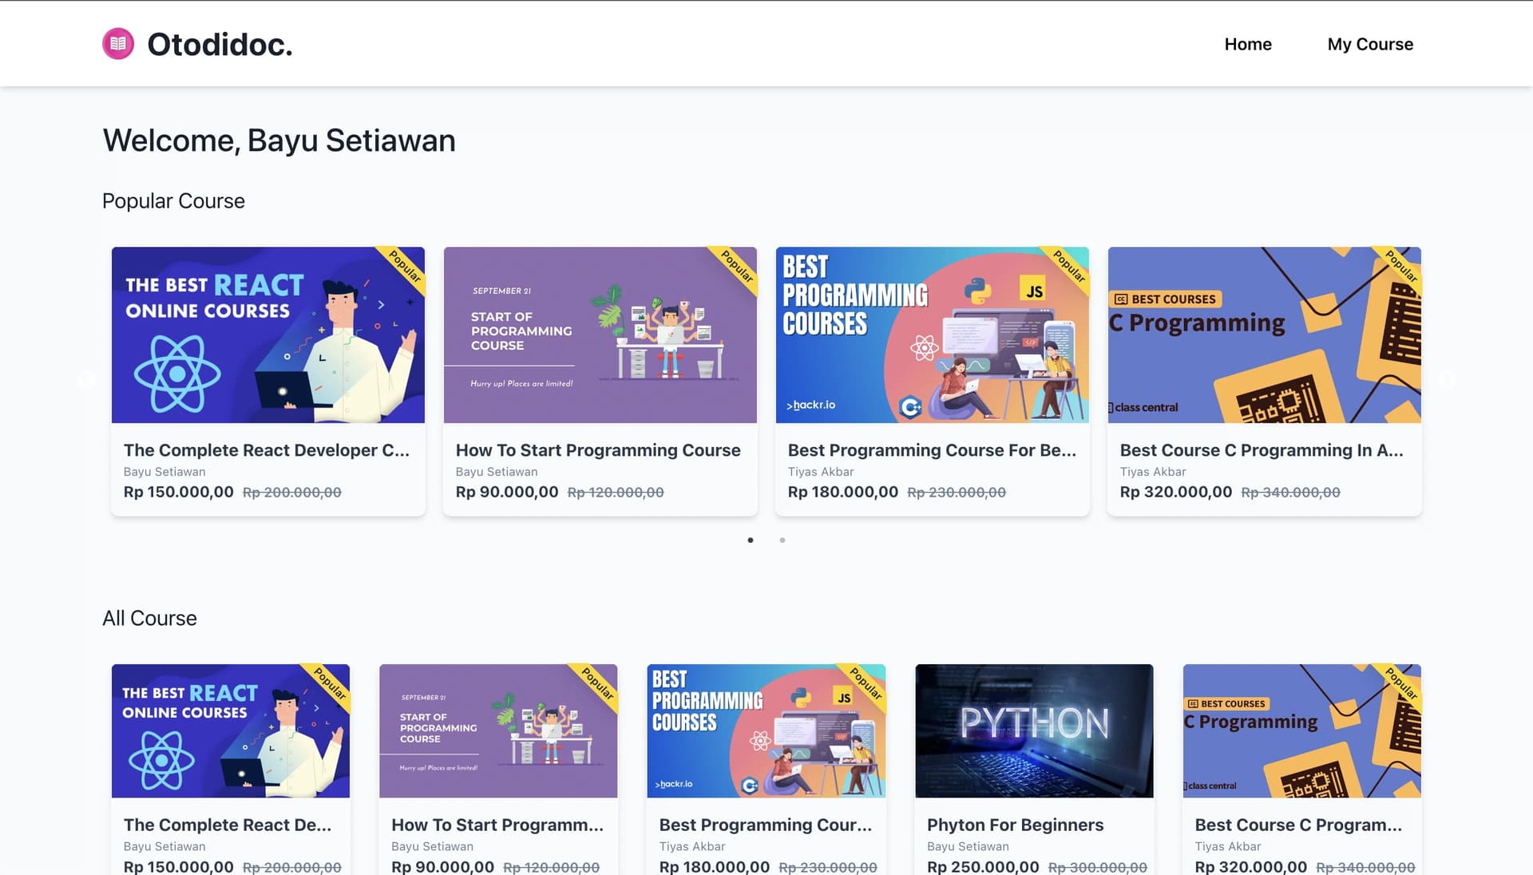Click the carousel previous arrow
This screenshot has height=875, width=1533.
click(x=86, y=380)
